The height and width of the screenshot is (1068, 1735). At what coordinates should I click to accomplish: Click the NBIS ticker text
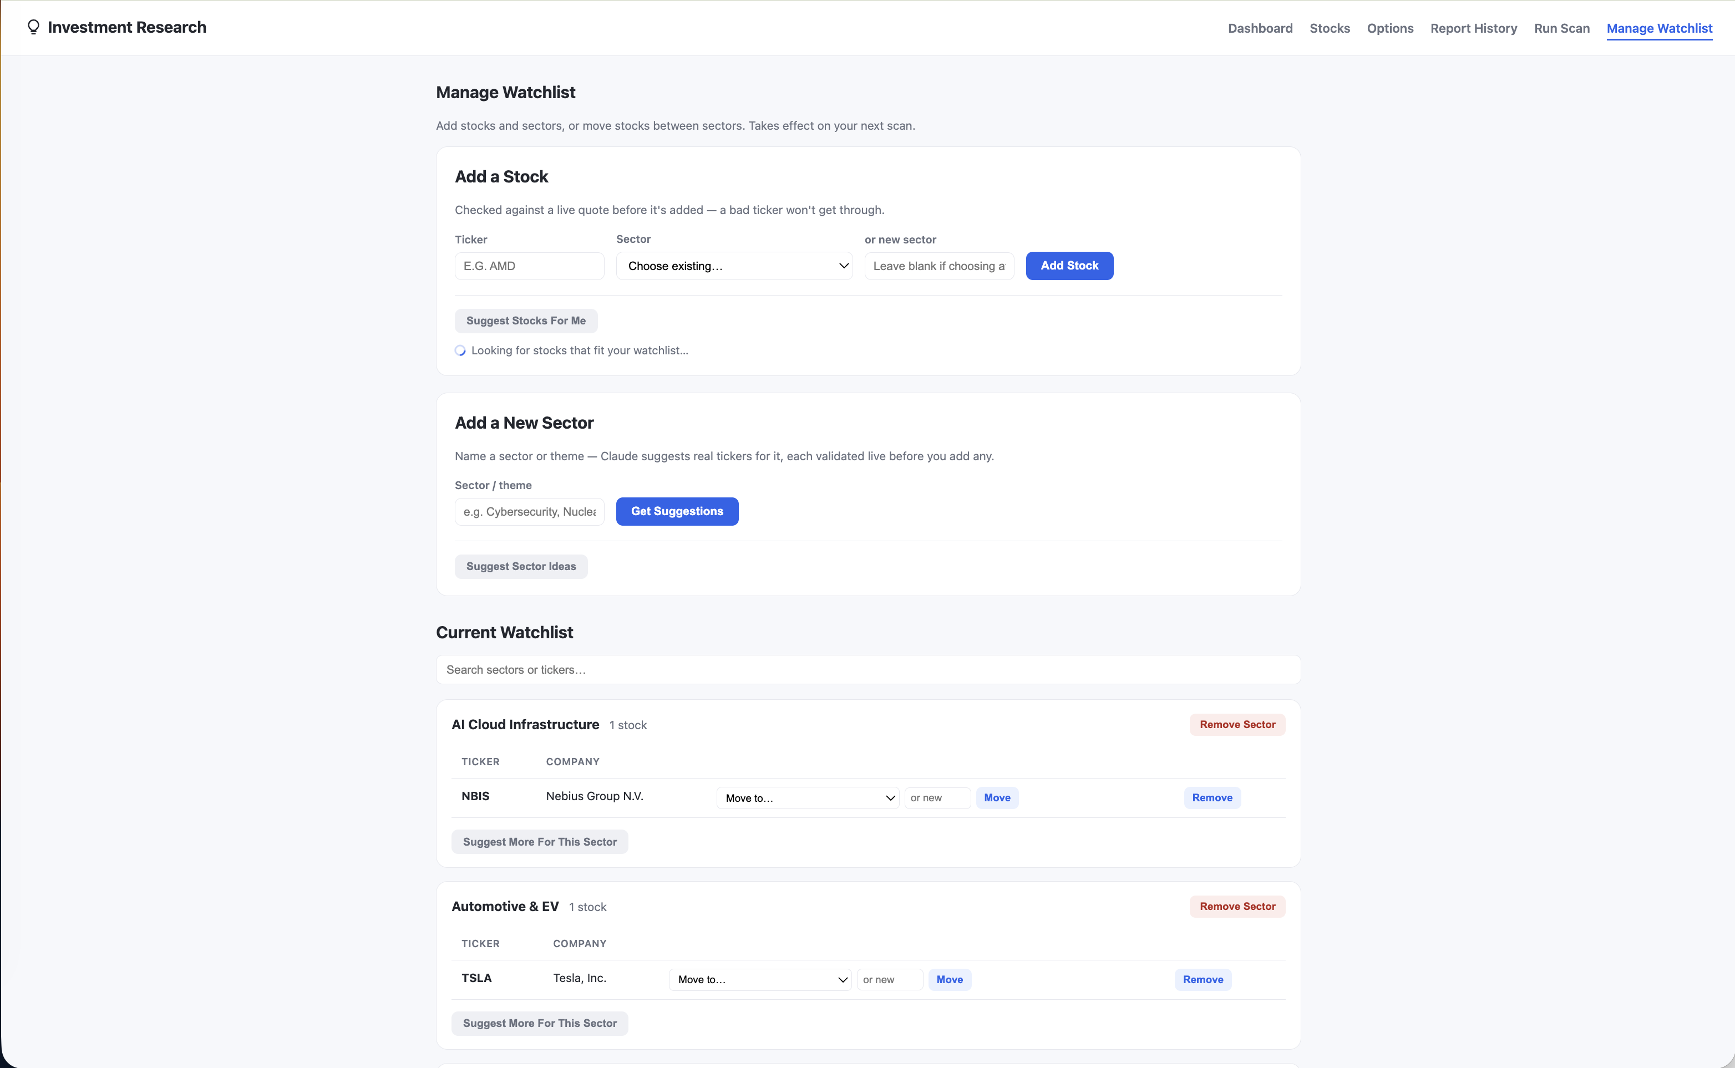tap(475, 796)
